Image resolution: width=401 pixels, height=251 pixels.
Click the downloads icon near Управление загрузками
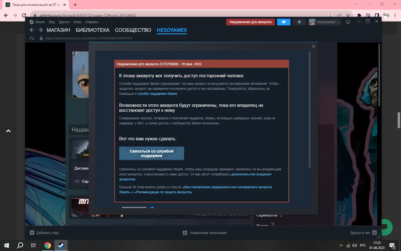click(185, 233)
